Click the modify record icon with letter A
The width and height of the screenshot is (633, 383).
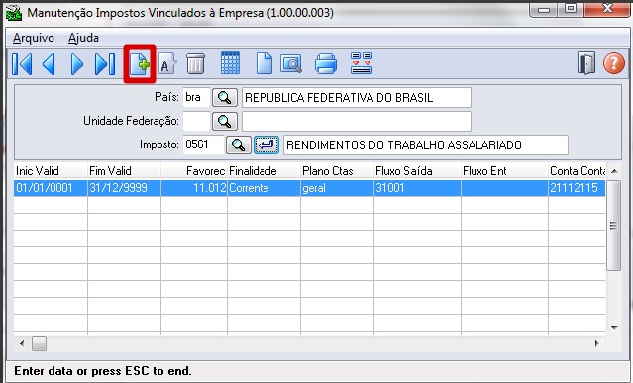[167, 64]
